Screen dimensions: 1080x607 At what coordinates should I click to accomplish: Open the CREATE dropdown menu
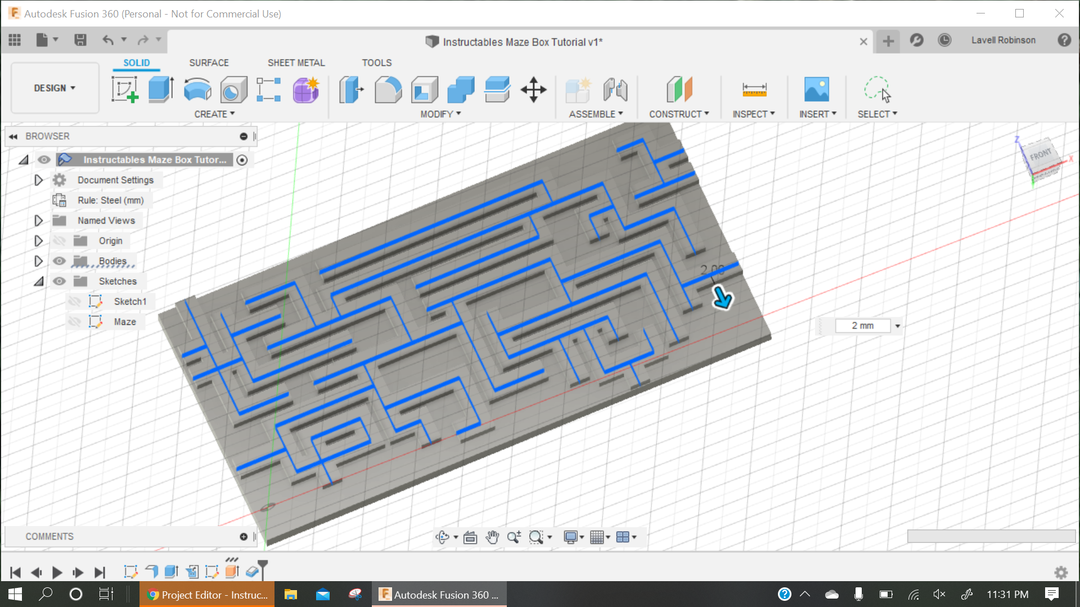214,114
